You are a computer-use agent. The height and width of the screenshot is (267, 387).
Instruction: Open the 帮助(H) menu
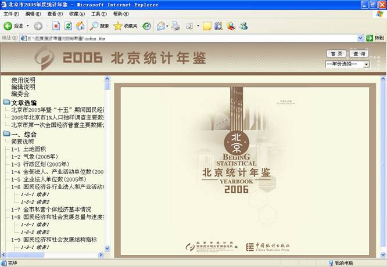pos(121,14)
